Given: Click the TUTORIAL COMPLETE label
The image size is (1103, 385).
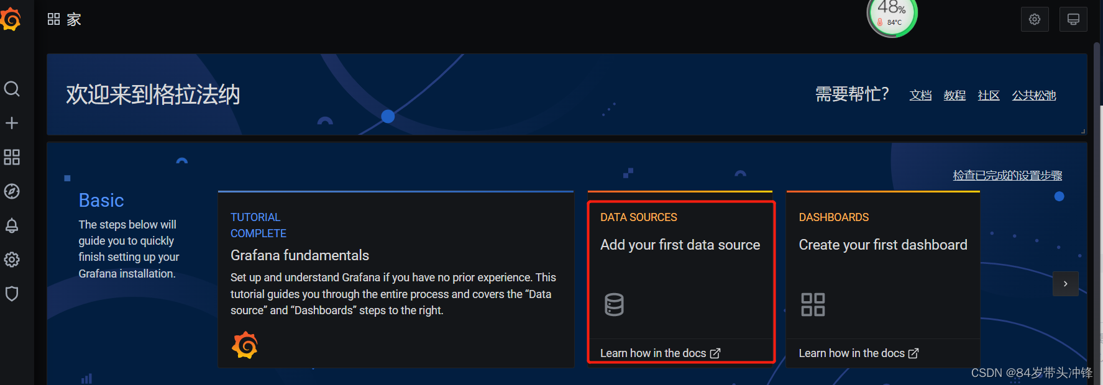Looking at the screenshot, I should coord(259,225).
